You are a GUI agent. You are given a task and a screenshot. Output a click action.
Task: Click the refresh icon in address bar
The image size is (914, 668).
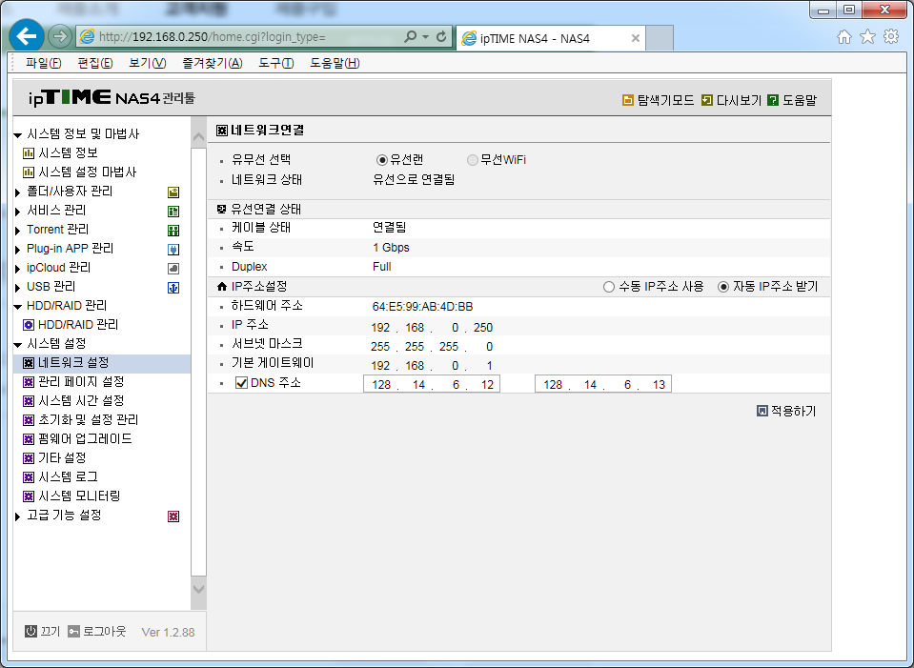(441, 37)
